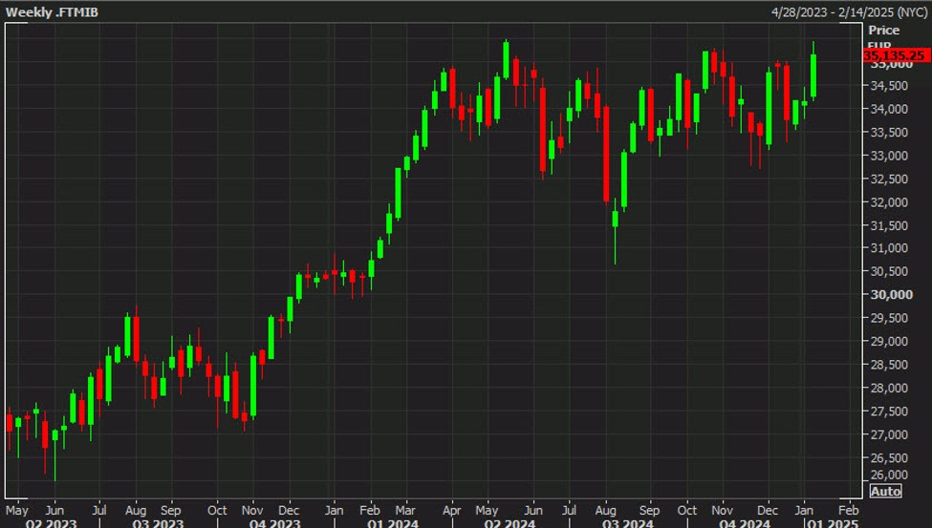Click the first candle at chart's left edge
This screenshot has height=528, width=932.
(9, 422)
